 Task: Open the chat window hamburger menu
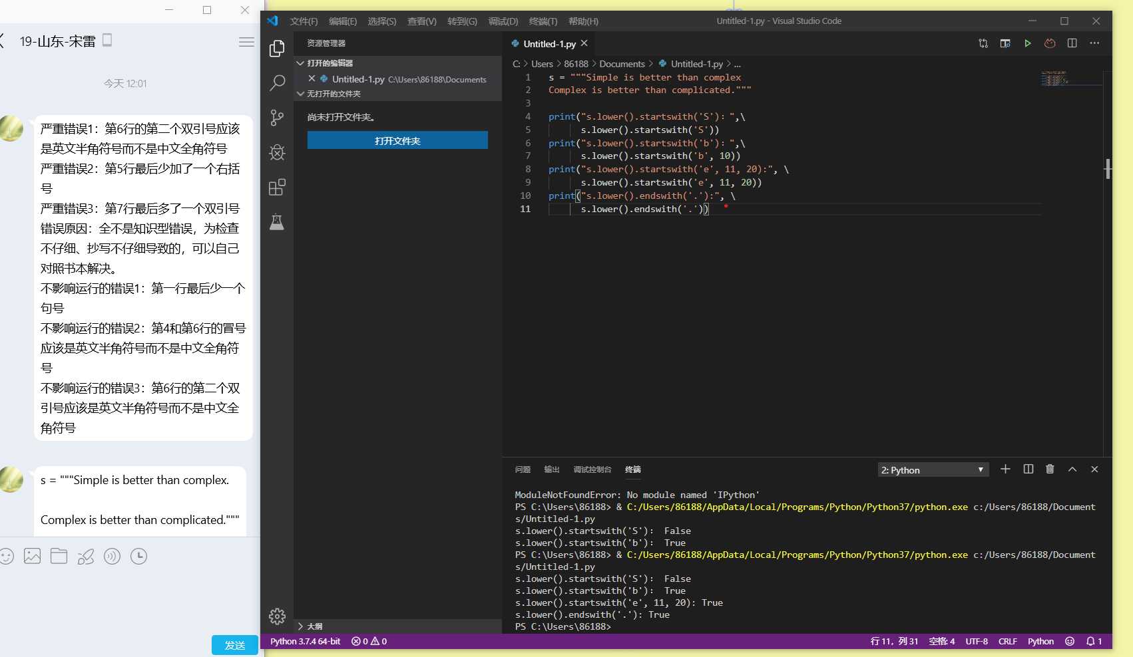pyautogui.click(x=246, y=41)
